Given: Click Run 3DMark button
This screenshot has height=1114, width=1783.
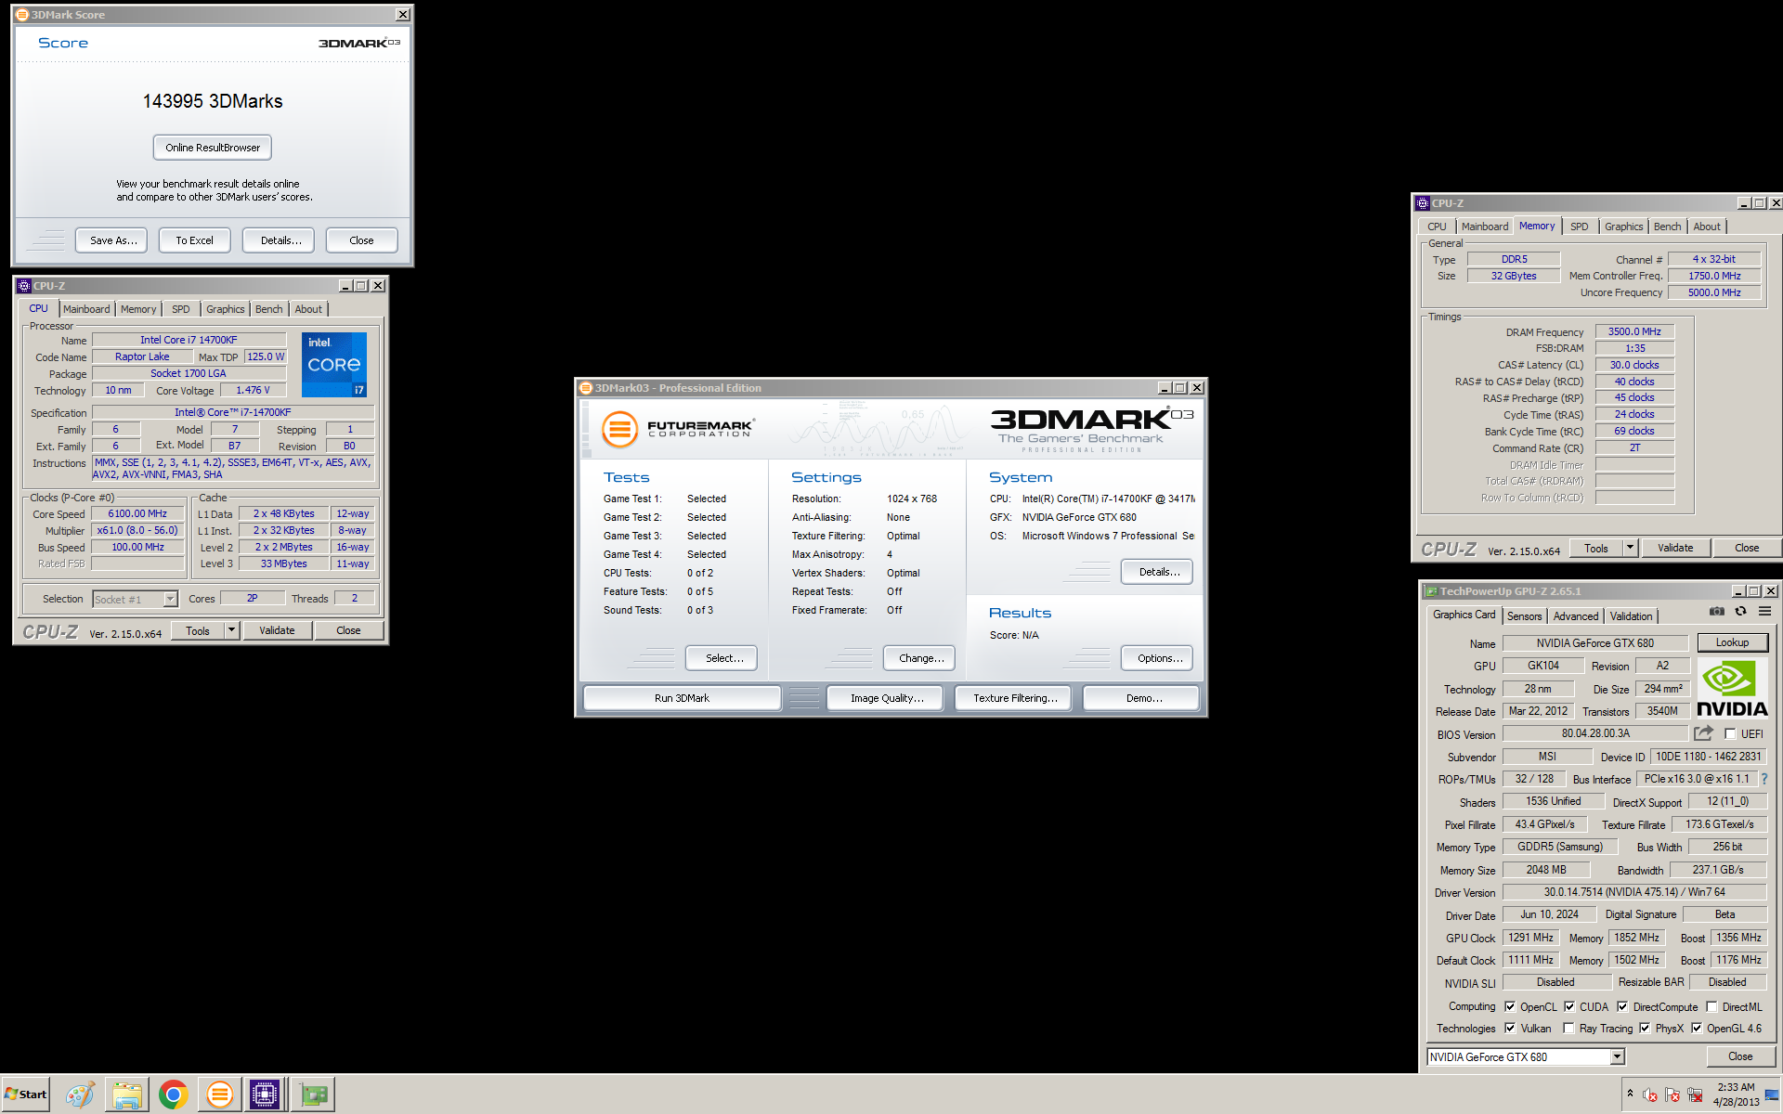Looking at the screenshot, I should [682, 698].
